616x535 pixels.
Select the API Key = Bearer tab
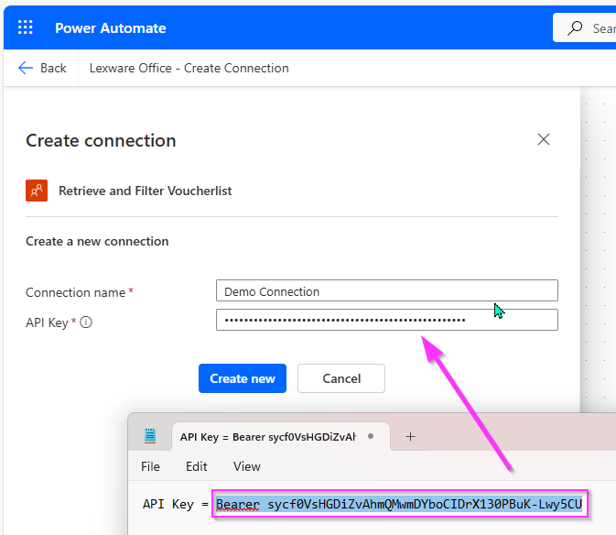coord(267,437)
